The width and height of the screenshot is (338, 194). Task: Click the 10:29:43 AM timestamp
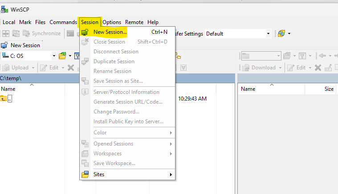coord(192,99)
